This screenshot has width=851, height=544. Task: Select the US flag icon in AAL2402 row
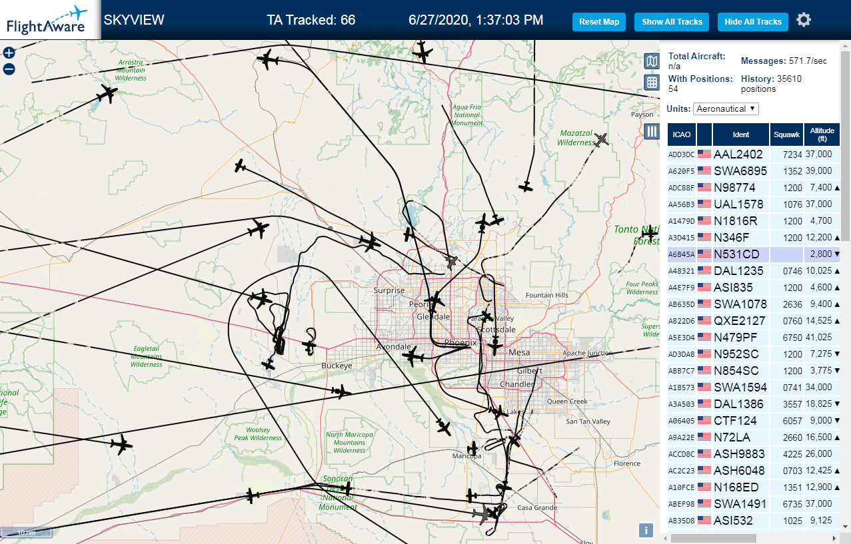(704, 154)
